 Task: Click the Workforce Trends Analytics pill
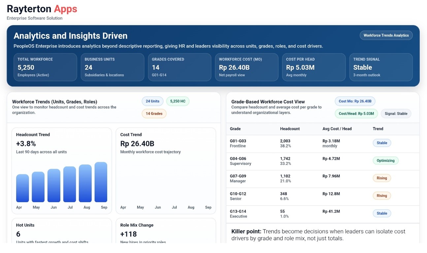tap(386, 35)
